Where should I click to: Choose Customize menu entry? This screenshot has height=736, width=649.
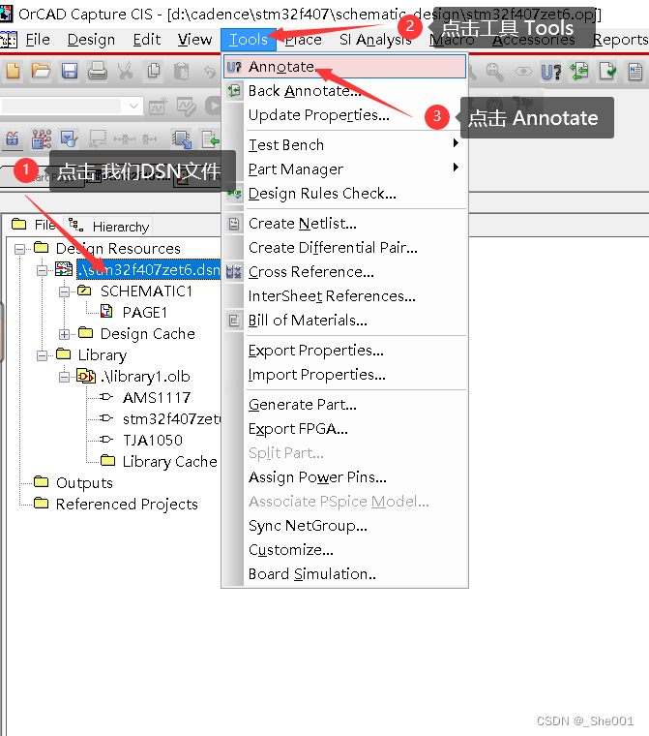(345, 550)
